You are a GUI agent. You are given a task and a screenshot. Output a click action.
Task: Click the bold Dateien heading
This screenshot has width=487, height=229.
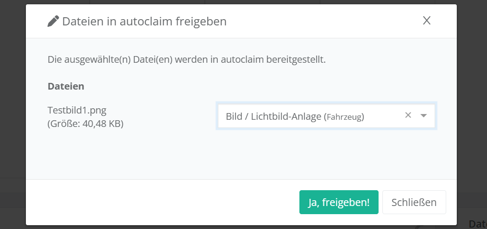[x=66, y=86]
